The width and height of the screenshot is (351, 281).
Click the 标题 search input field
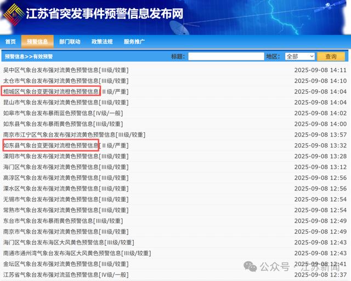[x=226, y=57]
